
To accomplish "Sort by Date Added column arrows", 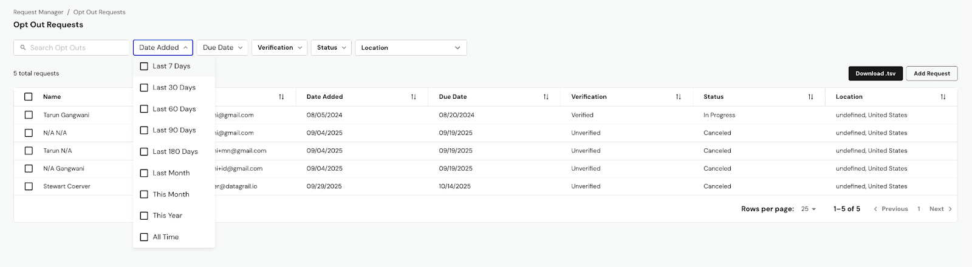I will click(413, 97).
